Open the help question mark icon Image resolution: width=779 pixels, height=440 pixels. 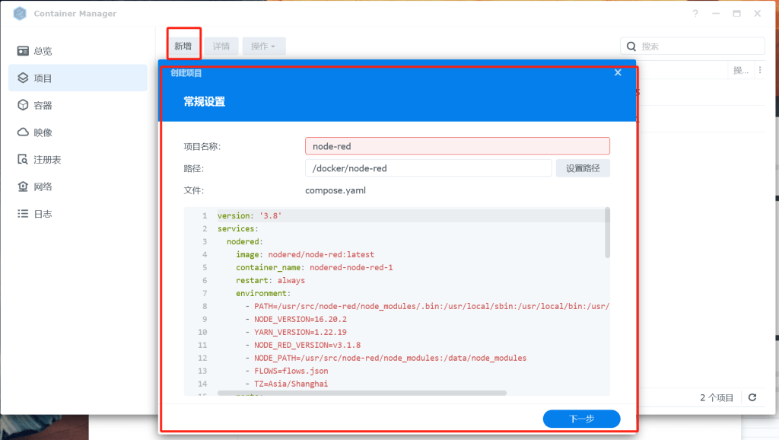[695, 14]
